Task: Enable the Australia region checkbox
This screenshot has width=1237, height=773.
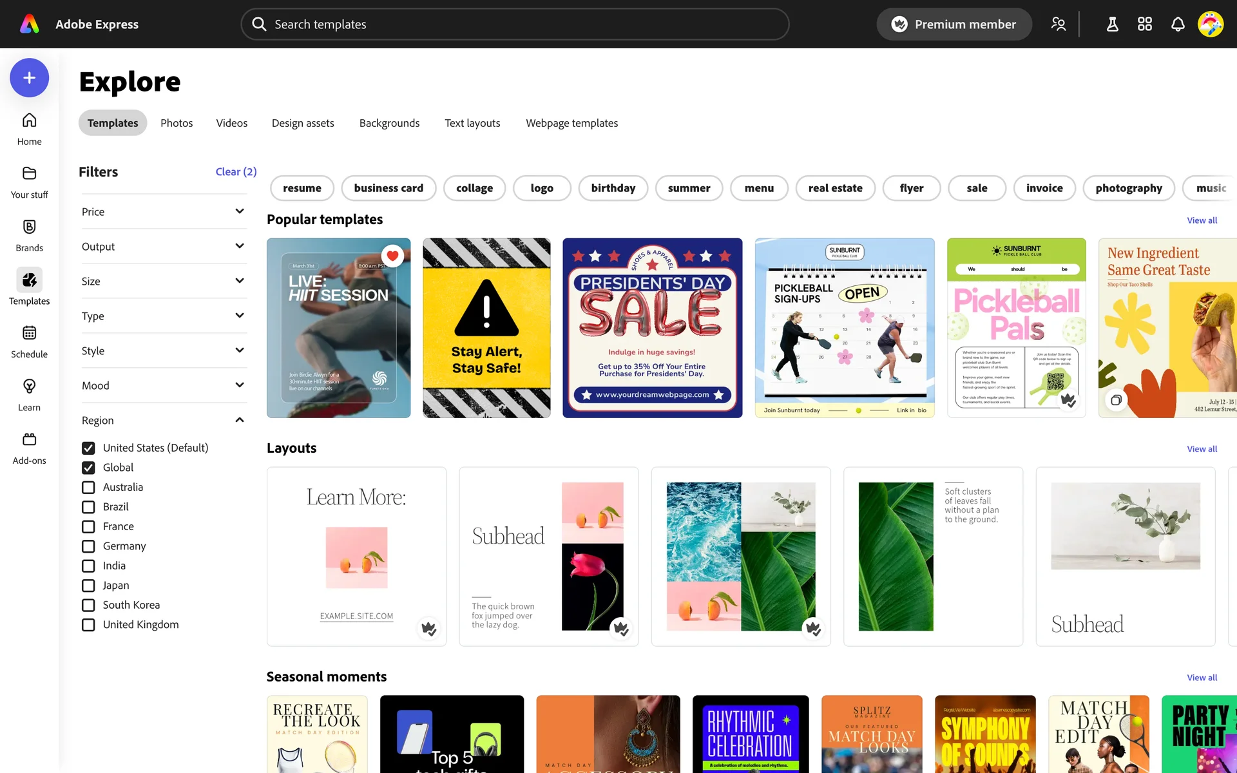Action: pos(88,488)
